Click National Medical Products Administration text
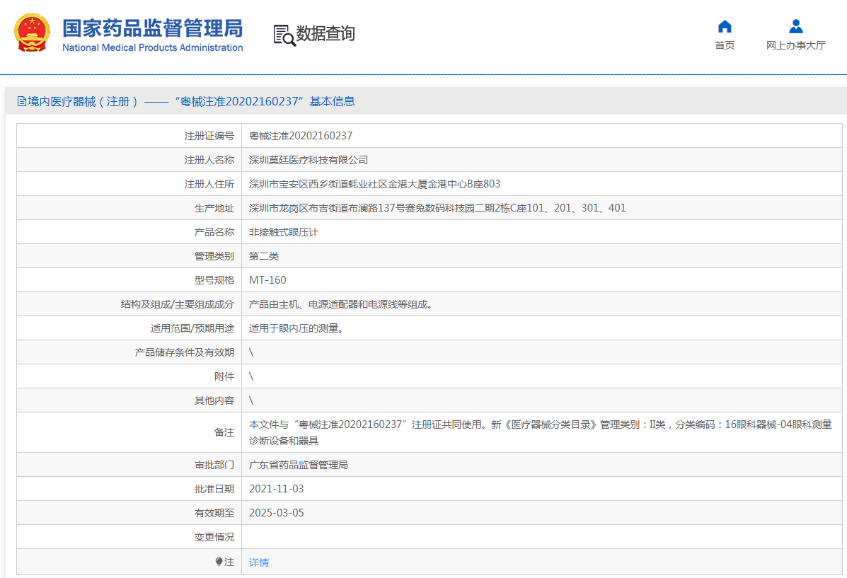This screenshot has height=578, width=847. [x=152, y=47]
